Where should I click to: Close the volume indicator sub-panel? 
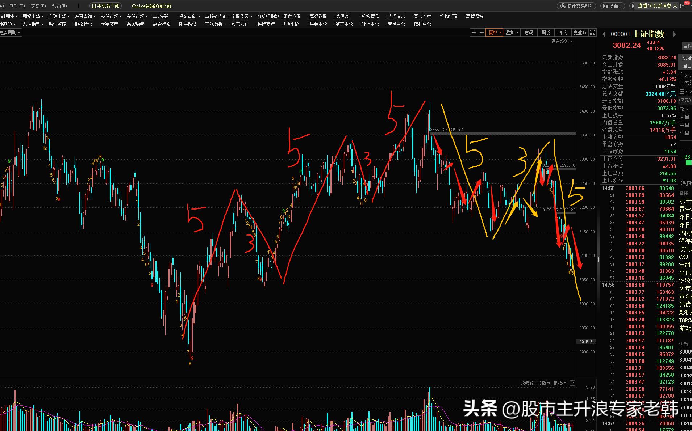pos(572,383)
